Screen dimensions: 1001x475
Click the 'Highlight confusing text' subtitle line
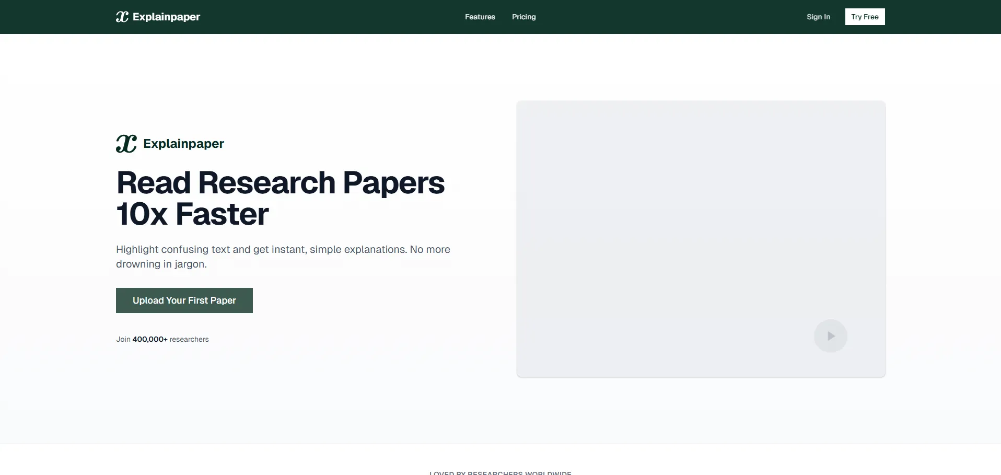(283, 249)
